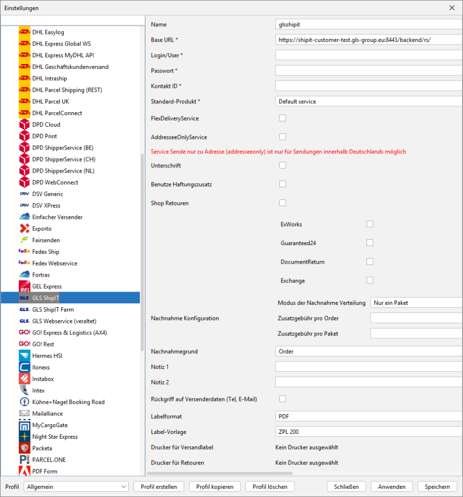Click the DHL Easylog carrier icon

point(24,33)
